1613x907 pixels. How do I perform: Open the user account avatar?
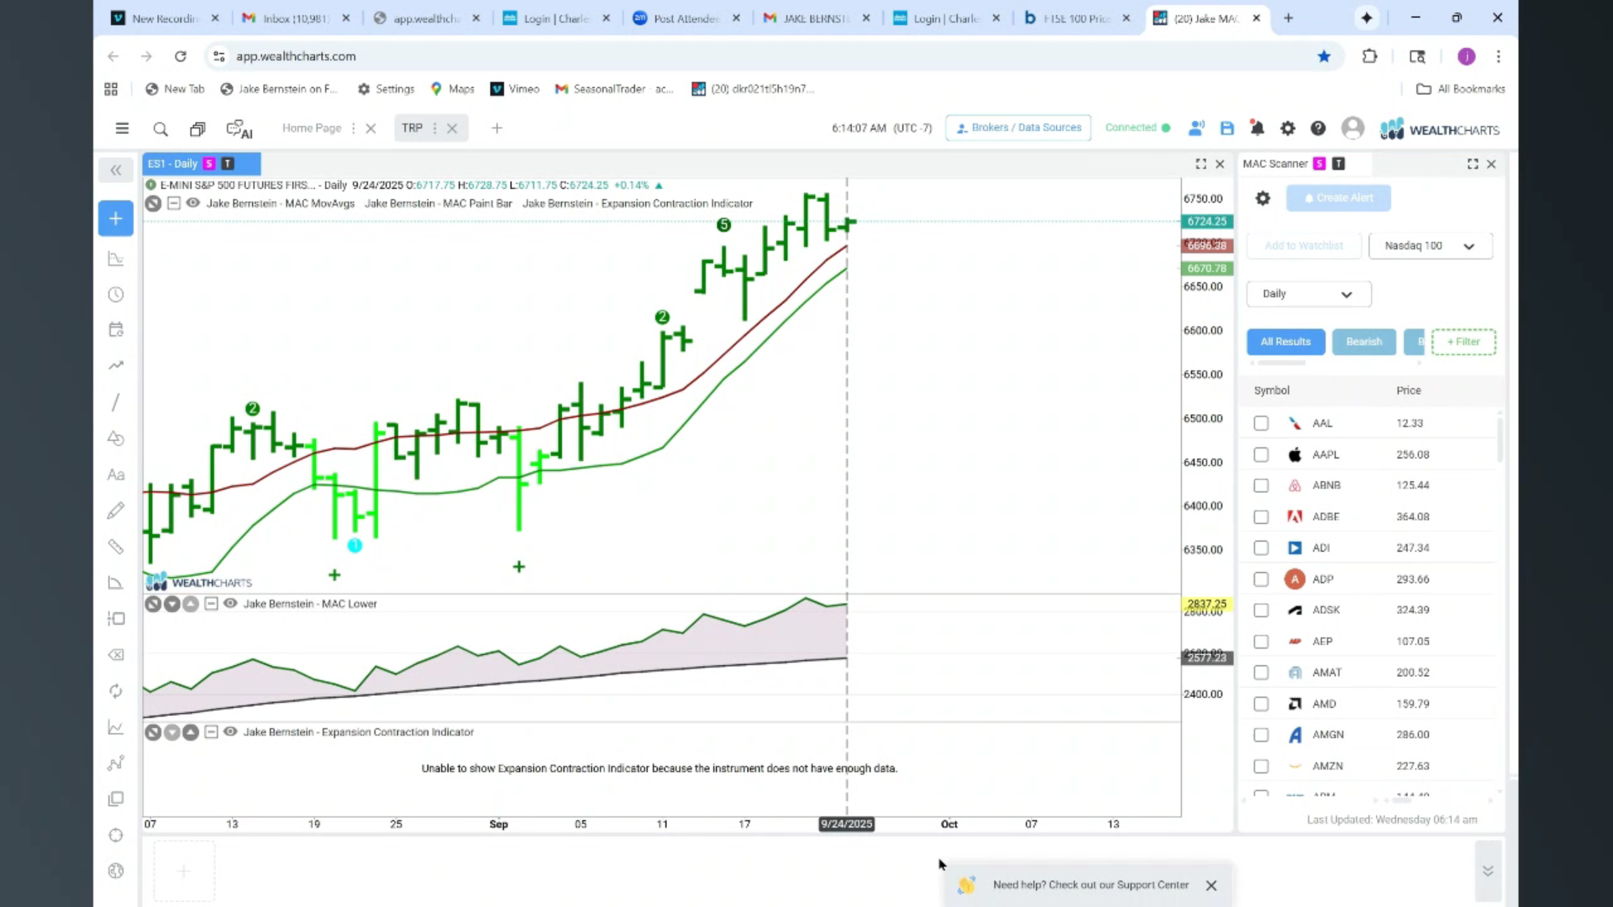point(1353,128)
